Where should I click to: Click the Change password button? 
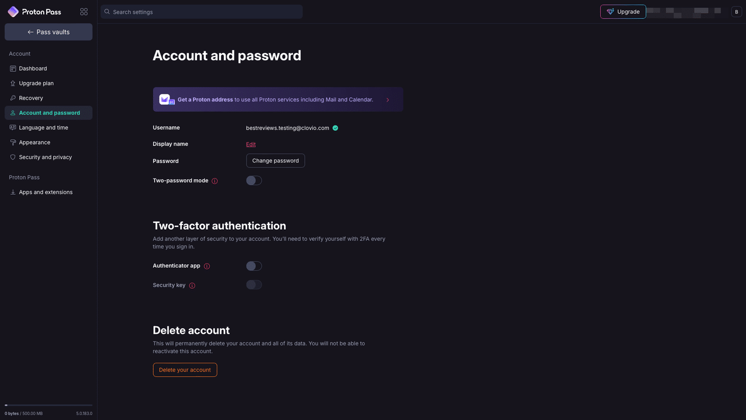click(x=275, y=160)
